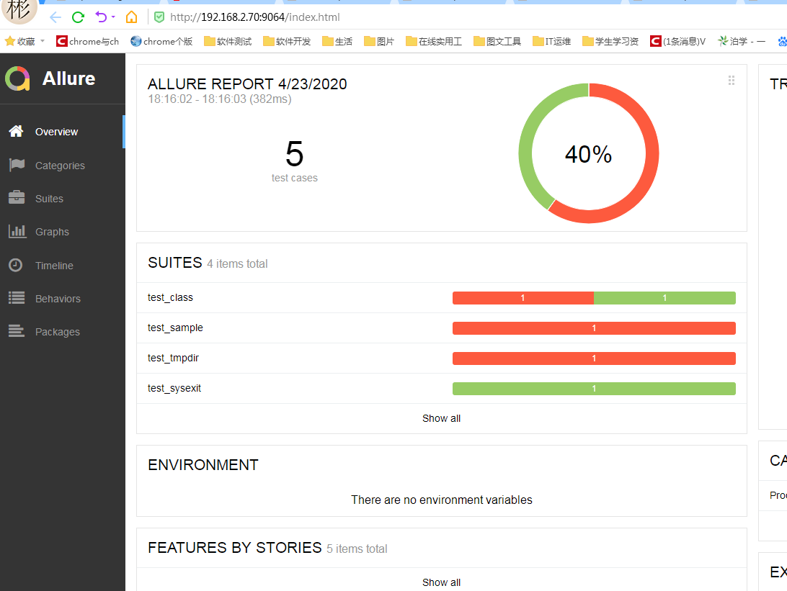Click the bar chart icon for Graphs
The height and width of the screenshot is (591, 787).
(17, 231)
